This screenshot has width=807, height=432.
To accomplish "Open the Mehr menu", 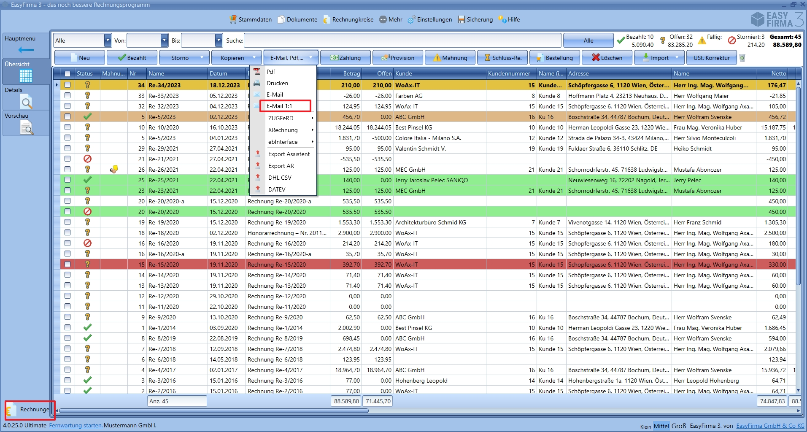I will tap(391, 19).
